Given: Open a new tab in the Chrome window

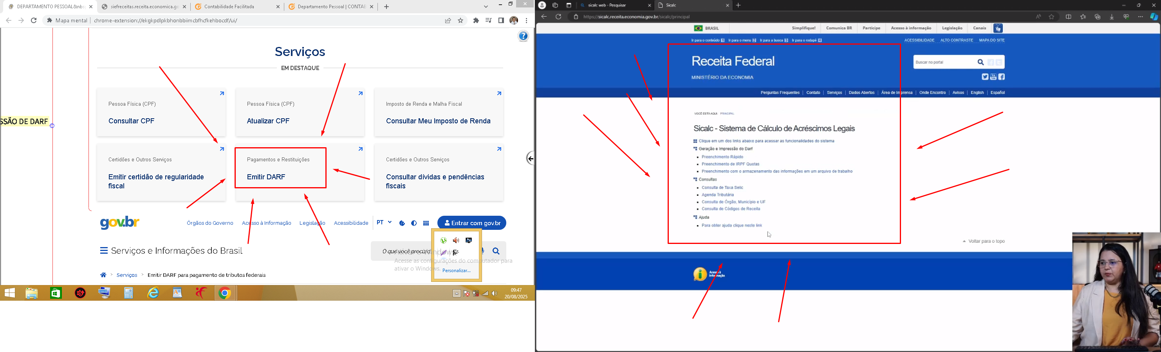Looking at the screenshot, I should [x=386, y=7].
